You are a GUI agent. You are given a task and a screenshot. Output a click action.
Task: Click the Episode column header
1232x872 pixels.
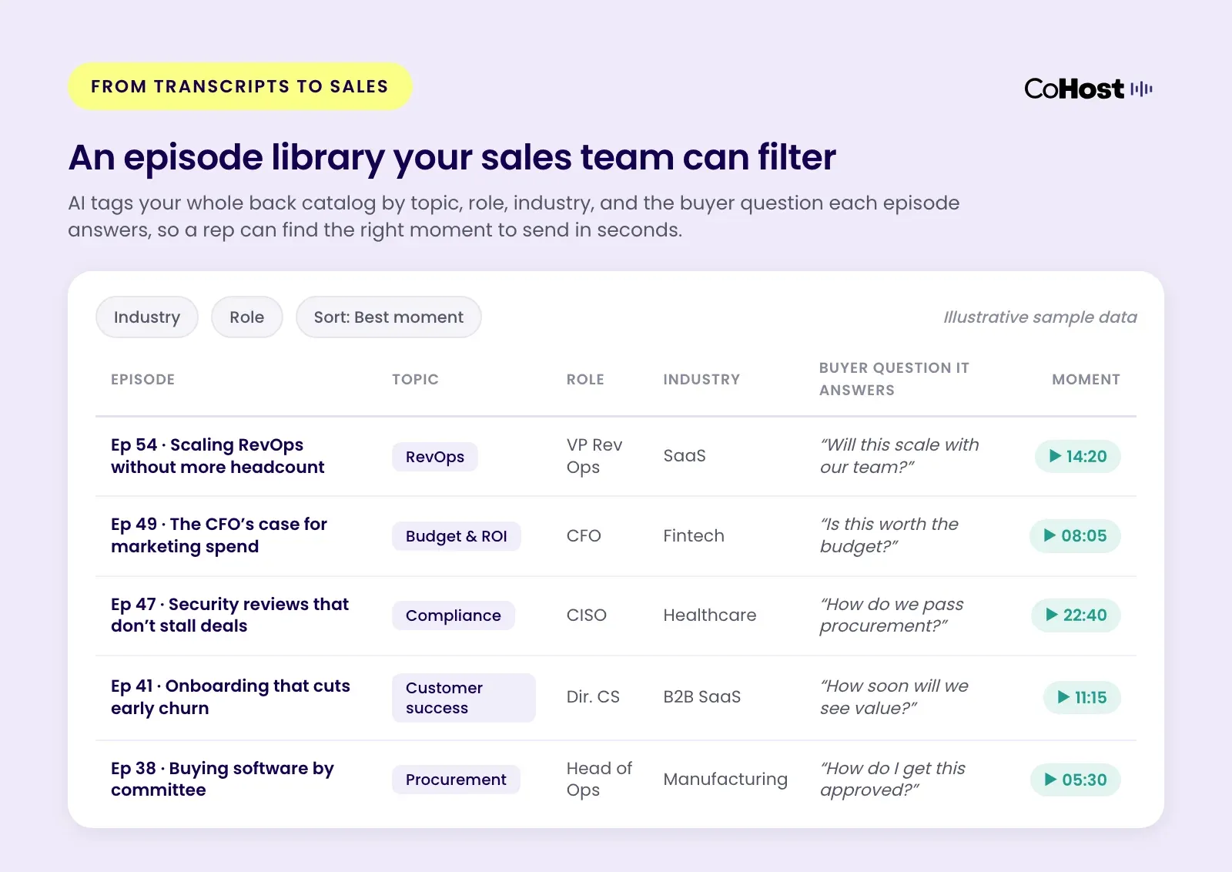point(143,379)
